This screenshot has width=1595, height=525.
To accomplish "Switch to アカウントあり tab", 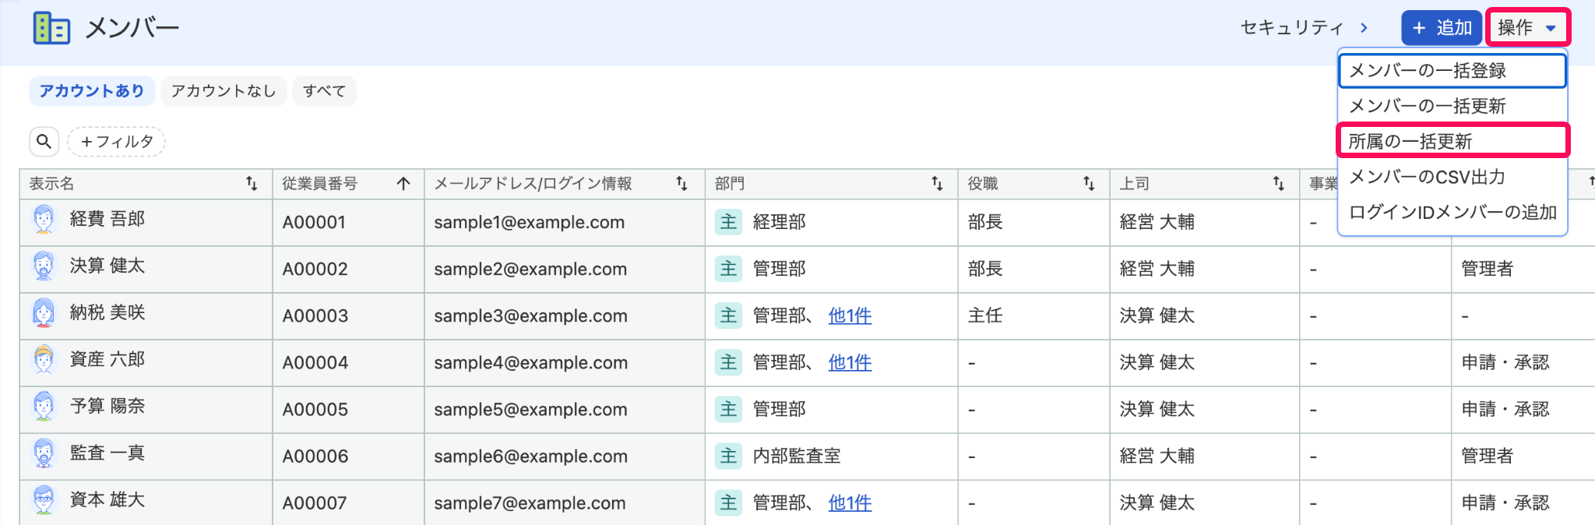I will pyautogui.click(x=92, y=91).
